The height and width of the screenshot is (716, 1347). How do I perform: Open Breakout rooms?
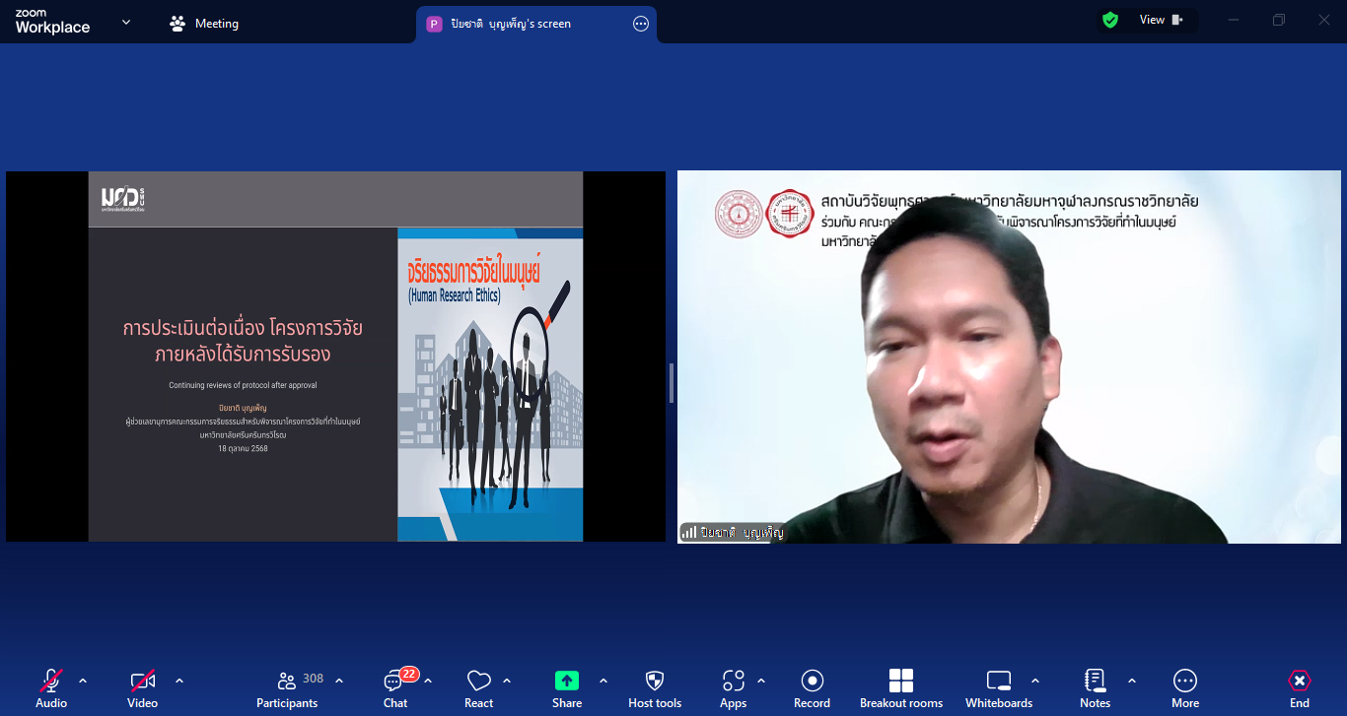click(x=900, y=687)
